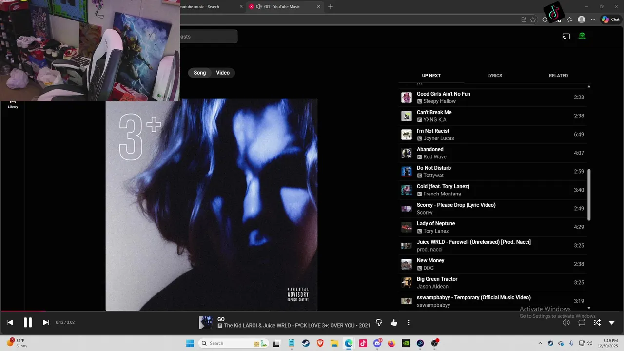Viewport: 624px width, 351px height.
Task: Switch to the Song view
Action: (x=200, y=73)
